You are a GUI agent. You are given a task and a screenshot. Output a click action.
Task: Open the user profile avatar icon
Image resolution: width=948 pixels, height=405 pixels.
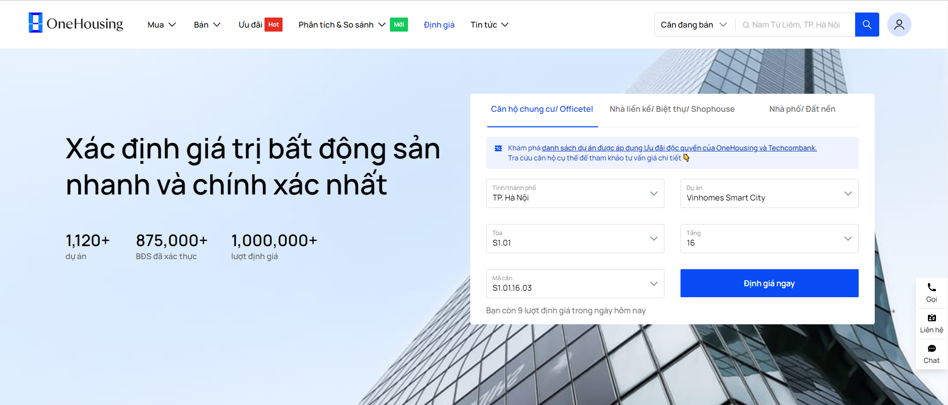click(x=899, y=25)
